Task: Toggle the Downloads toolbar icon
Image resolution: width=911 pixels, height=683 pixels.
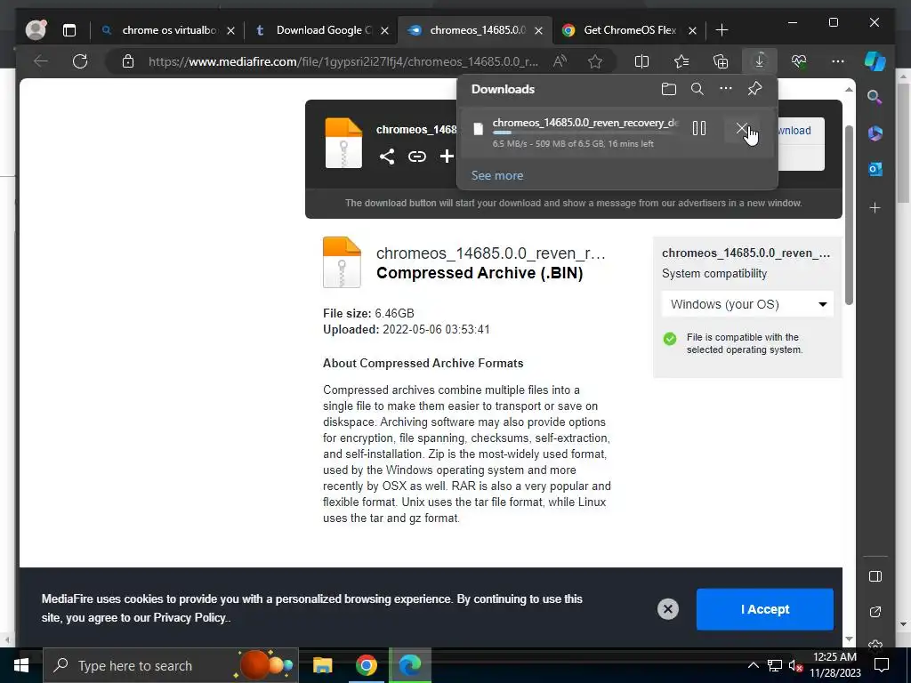Action: tap(760, 61)
